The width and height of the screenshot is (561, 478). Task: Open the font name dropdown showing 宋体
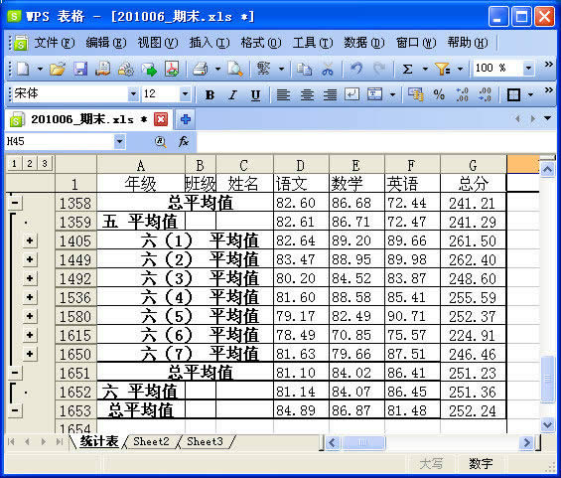coord(133,94)
